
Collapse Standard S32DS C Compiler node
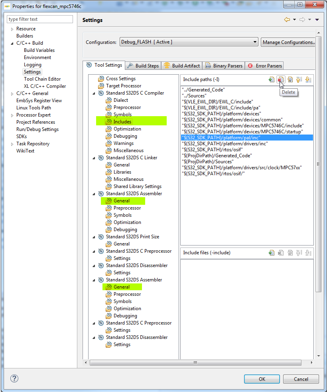click(94, 93)
